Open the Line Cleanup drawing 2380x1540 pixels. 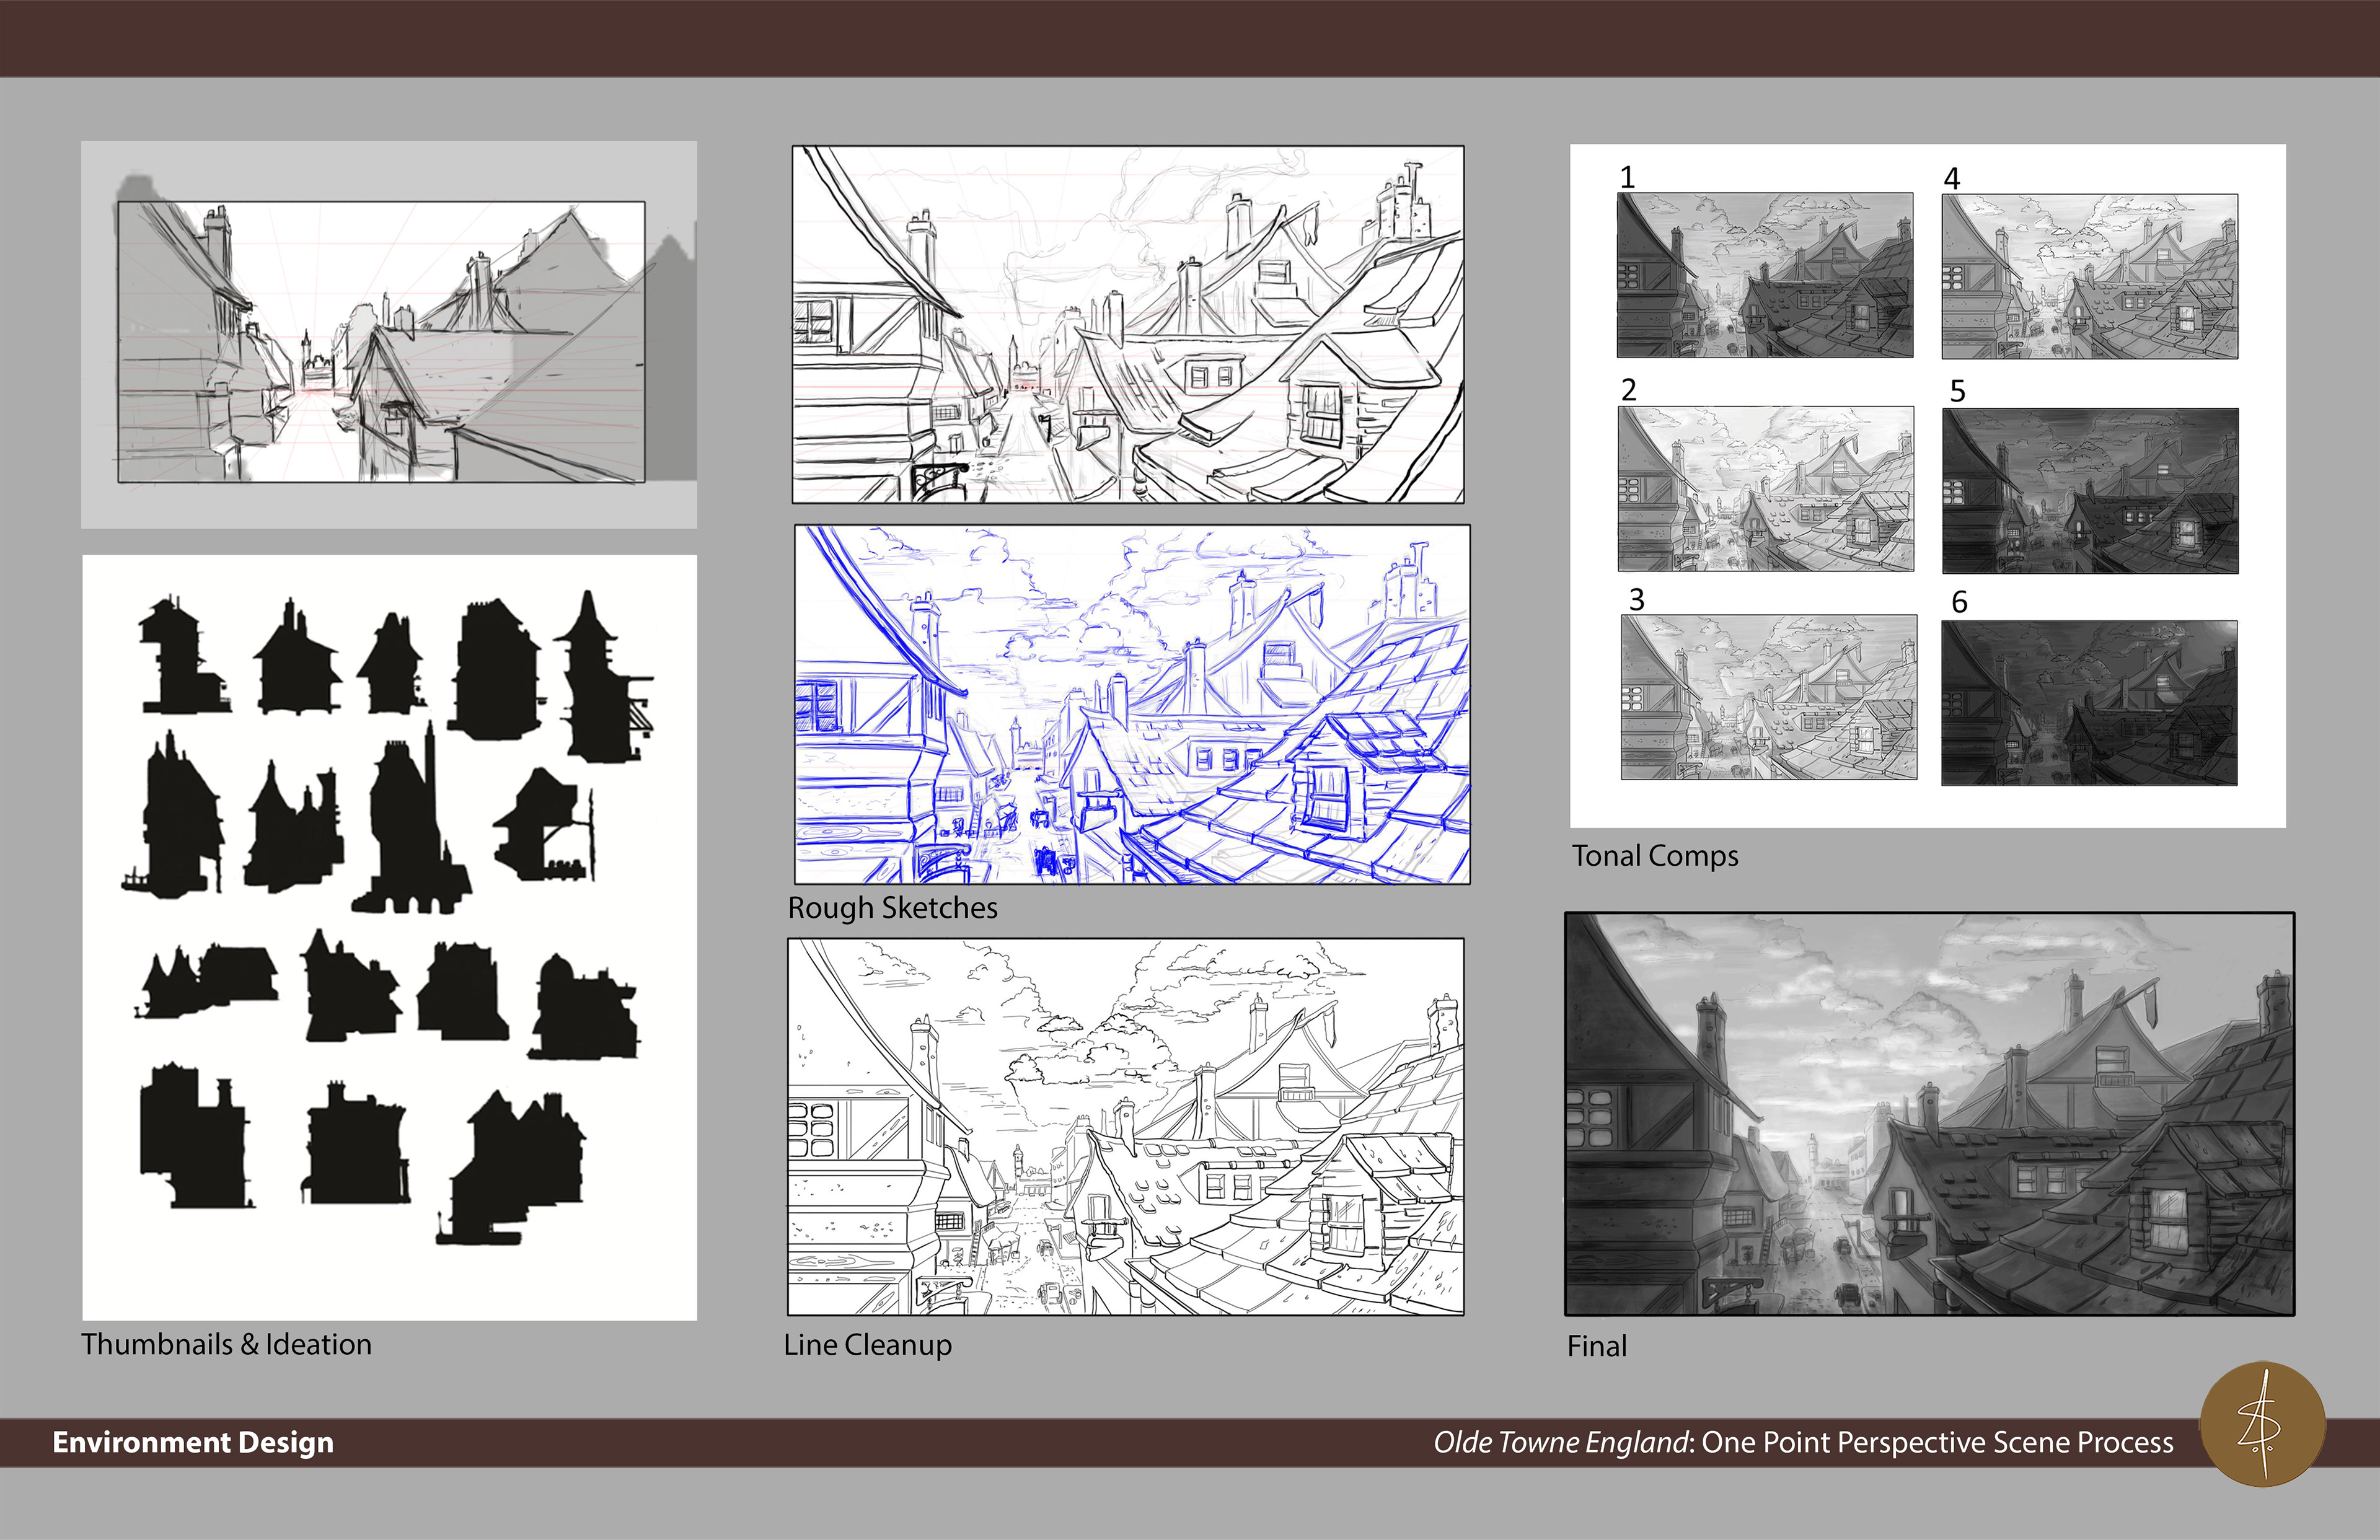pos(1126,1127)
